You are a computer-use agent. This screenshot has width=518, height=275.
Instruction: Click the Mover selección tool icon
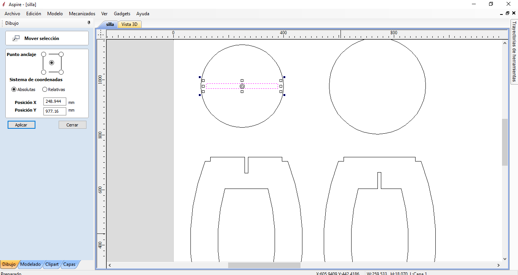16,38
